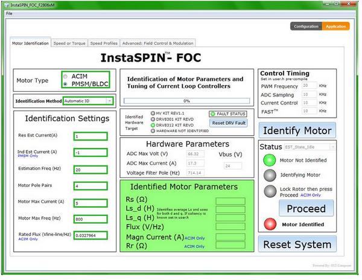362x280 pixels.
Task: Open the Speed Profiles tab
Action: click(x=104, y=43)
